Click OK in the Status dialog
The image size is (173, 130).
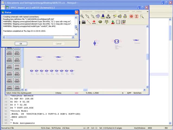[21, 44]
